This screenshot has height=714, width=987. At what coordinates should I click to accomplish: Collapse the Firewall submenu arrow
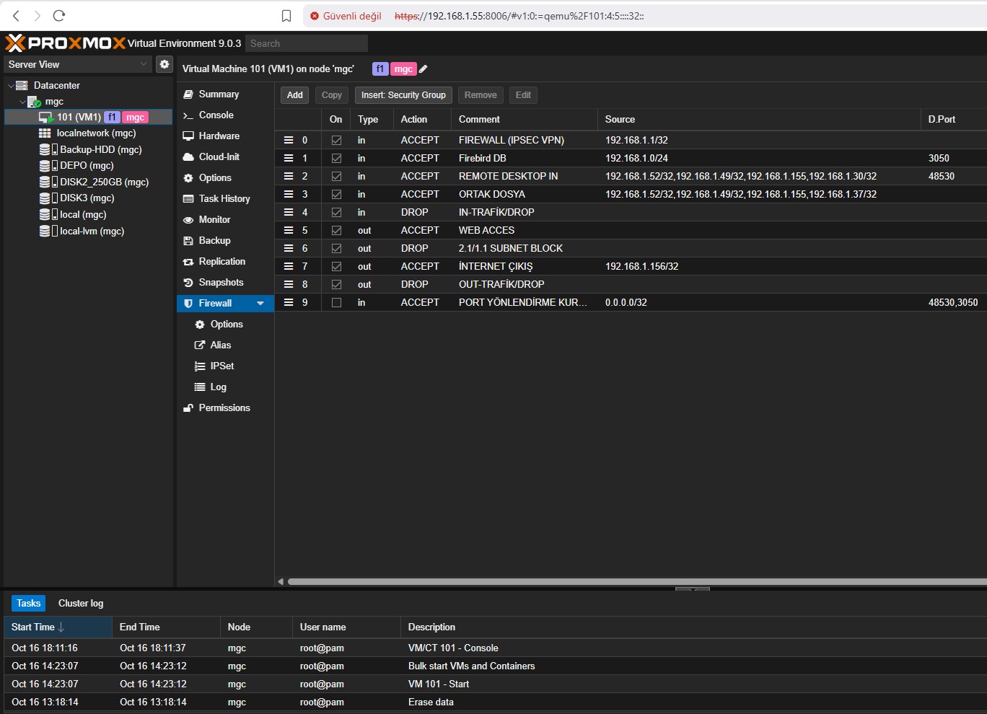pos(260,304)
